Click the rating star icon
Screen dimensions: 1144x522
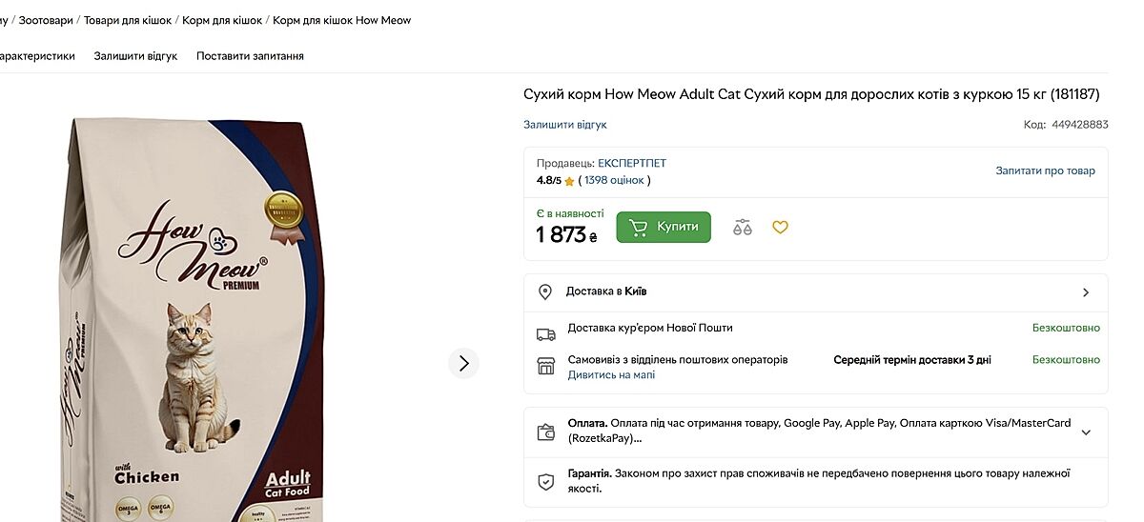point(569,181)
